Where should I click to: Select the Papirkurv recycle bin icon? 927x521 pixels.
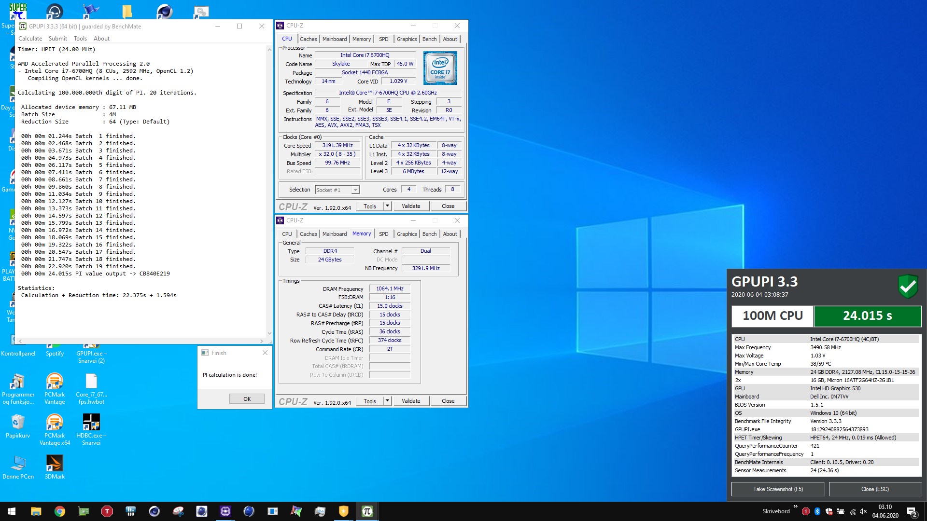[18, 426]
